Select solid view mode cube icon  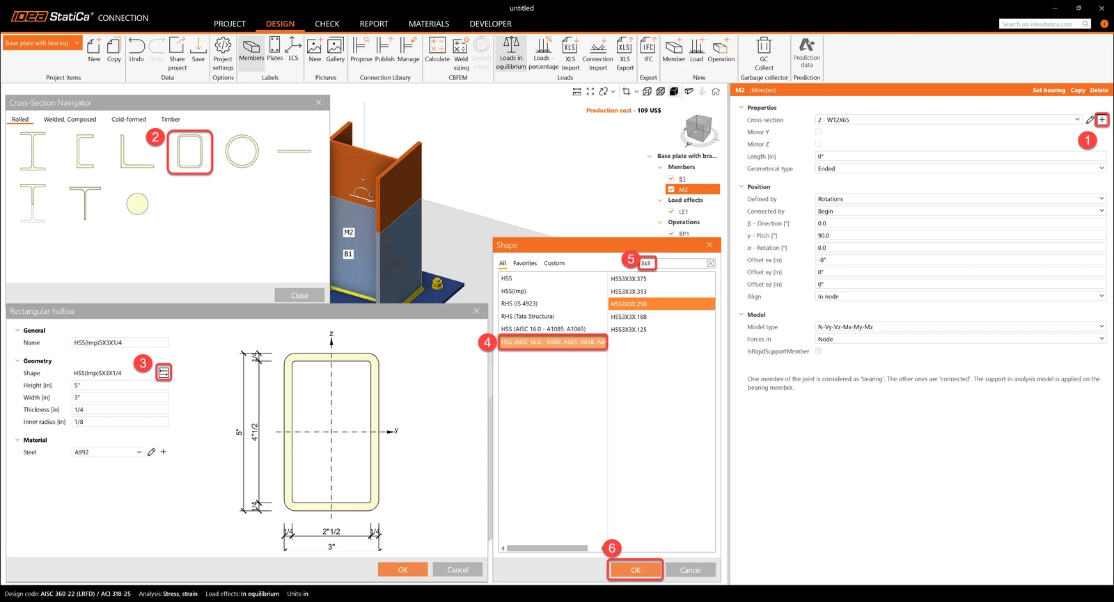click(674, 91)
